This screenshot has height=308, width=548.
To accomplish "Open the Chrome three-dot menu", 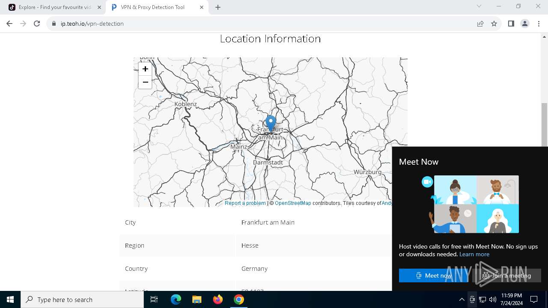I will tap(539, 24).
